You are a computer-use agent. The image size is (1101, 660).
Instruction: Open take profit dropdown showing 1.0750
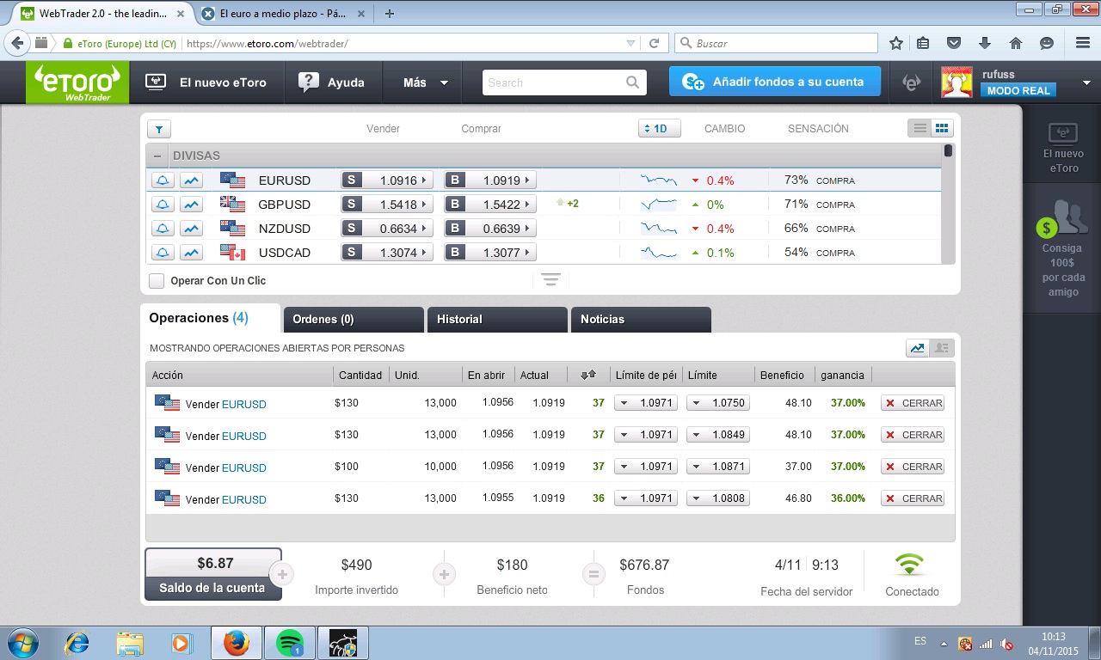718,403
